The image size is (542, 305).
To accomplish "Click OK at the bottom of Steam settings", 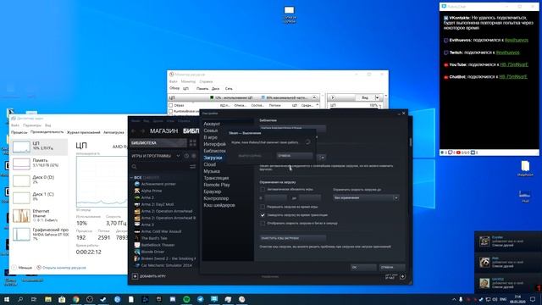I will pyautogui.click(x=363, y=268).
